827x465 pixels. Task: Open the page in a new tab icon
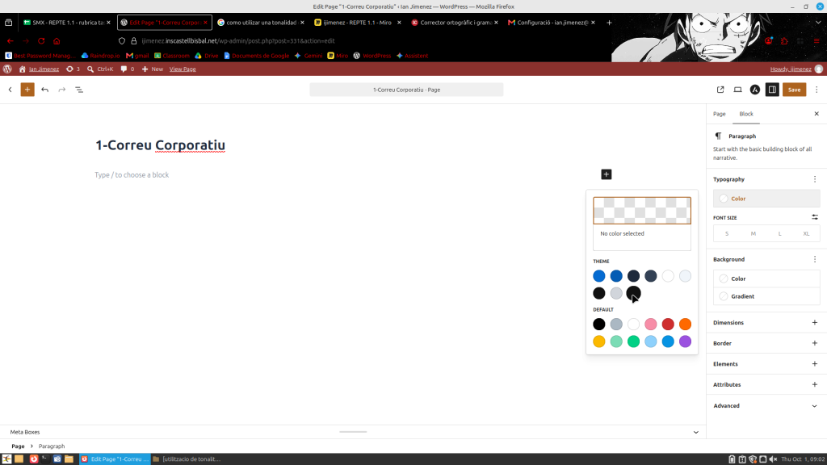720,90
